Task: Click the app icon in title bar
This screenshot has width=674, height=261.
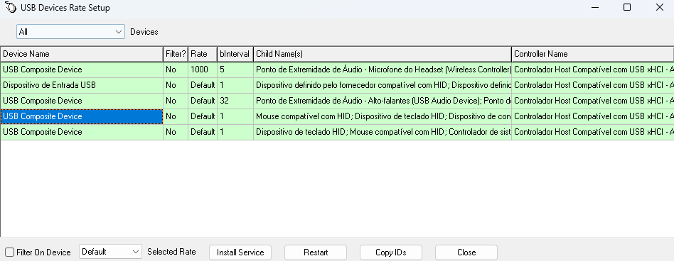Action: click(11, 8)
